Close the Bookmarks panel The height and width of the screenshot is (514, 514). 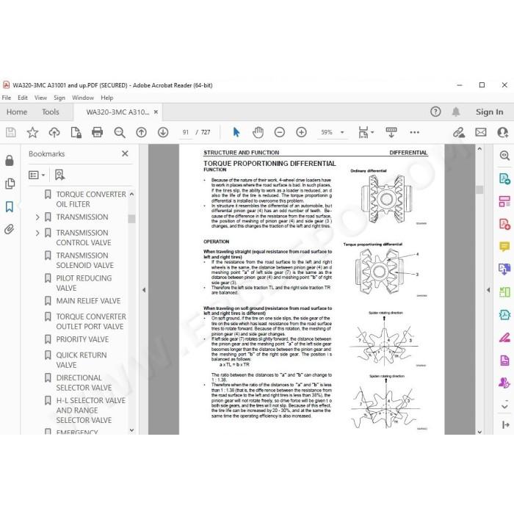pyautogui.click(x=125, y=153)
